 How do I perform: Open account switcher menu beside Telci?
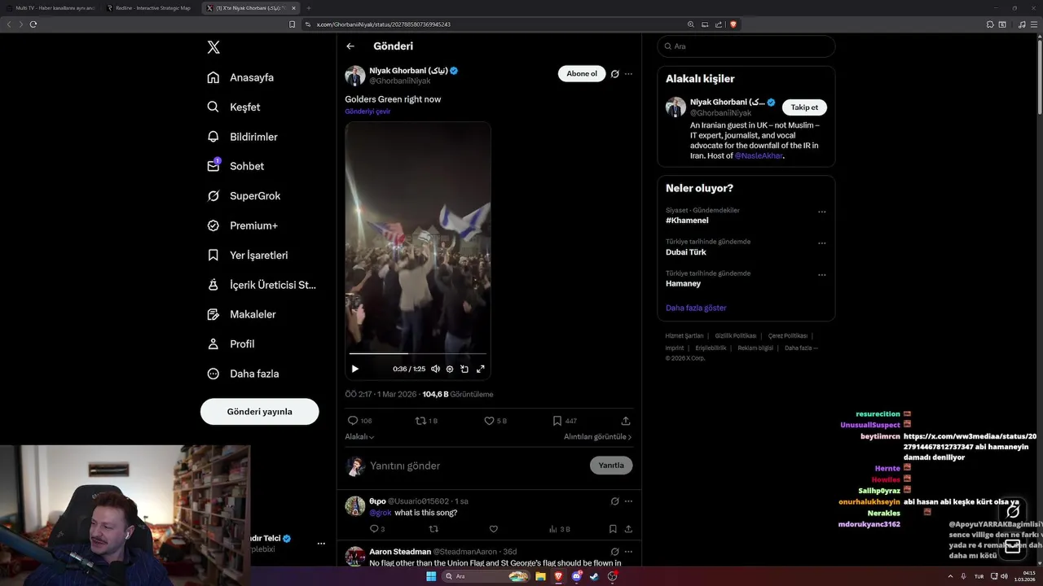(x=321, y=544)
